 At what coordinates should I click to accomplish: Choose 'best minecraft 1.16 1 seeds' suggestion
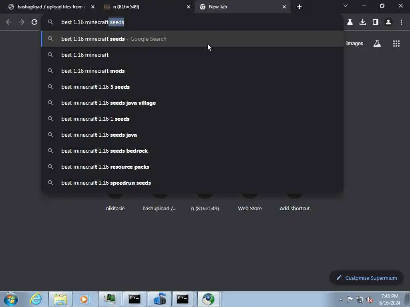[192, 119]
